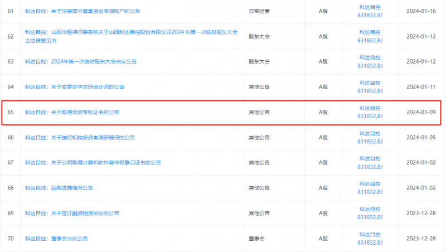
Task: Open 山西华炬律师事务所 legal opinion announcement link
Action: tap(131, 36)
